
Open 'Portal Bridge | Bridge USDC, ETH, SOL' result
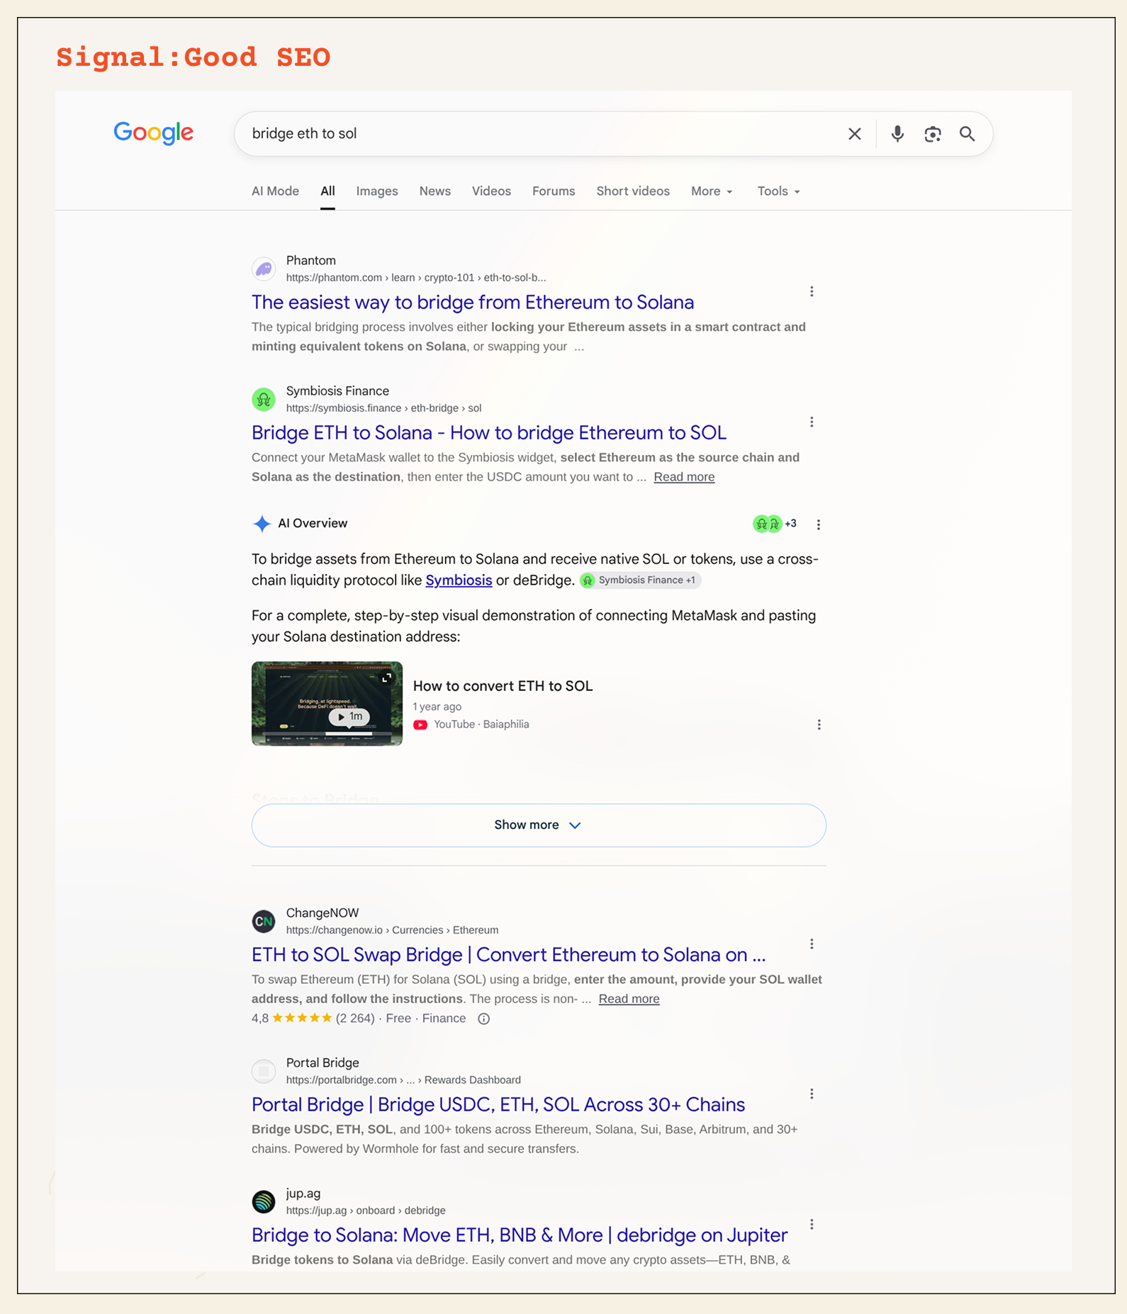click(x=498, y=1104)
